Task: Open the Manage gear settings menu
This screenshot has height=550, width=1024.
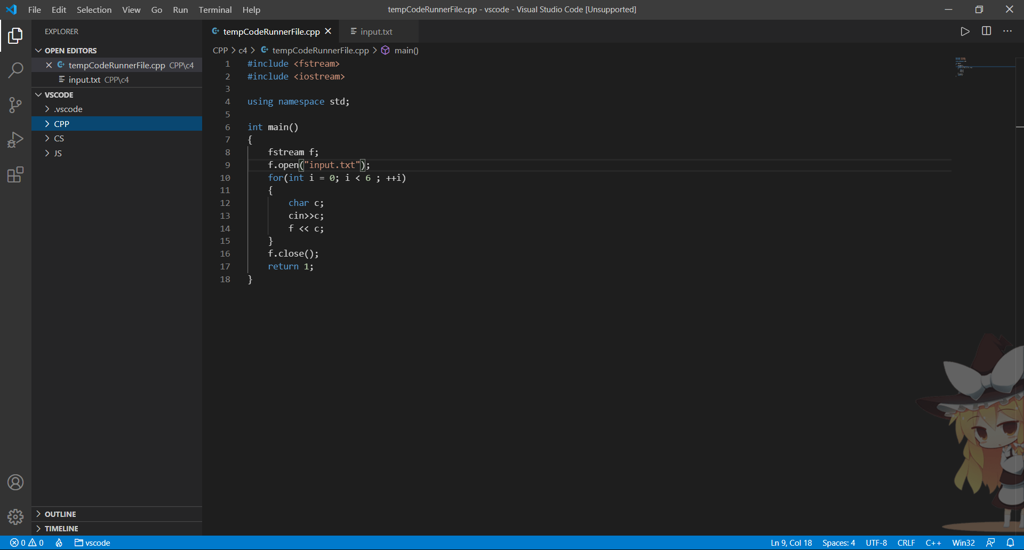Action: click(x=15, y=516)
